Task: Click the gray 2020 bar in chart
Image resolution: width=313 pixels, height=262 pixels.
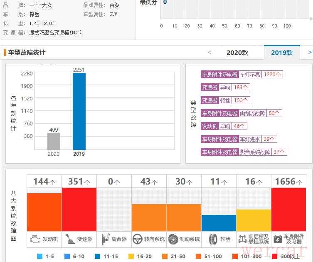Action: point(54,141)
